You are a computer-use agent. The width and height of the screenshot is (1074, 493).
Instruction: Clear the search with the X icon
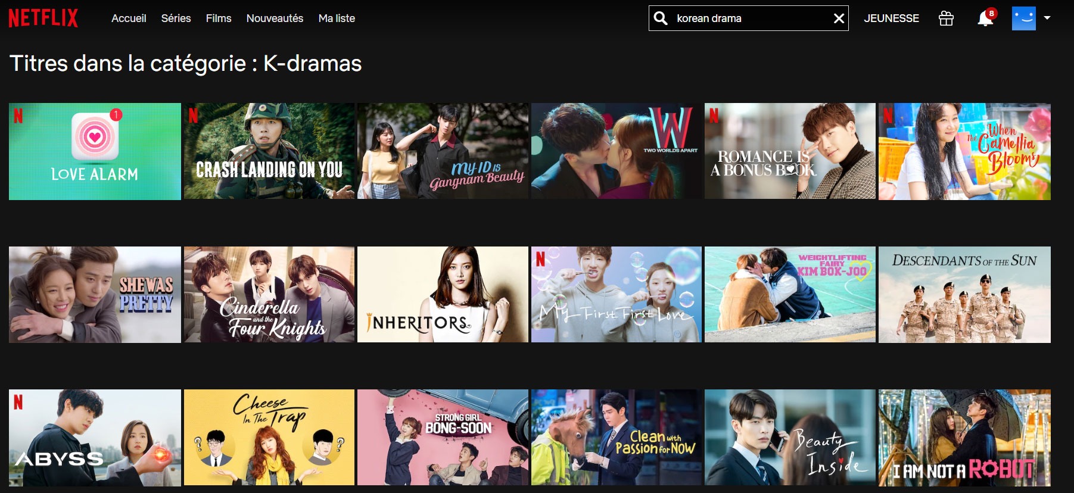coord(839,18)
